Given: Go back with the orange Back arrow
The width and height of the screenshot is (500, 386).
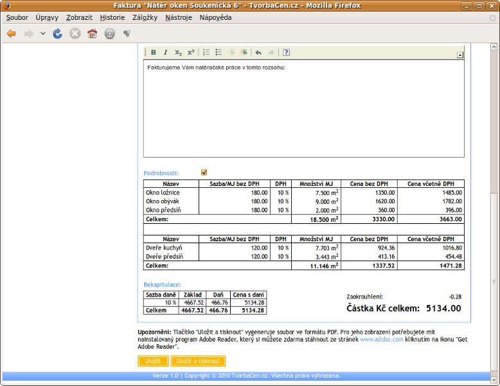Looking at the screenshot, I should 12,33.
